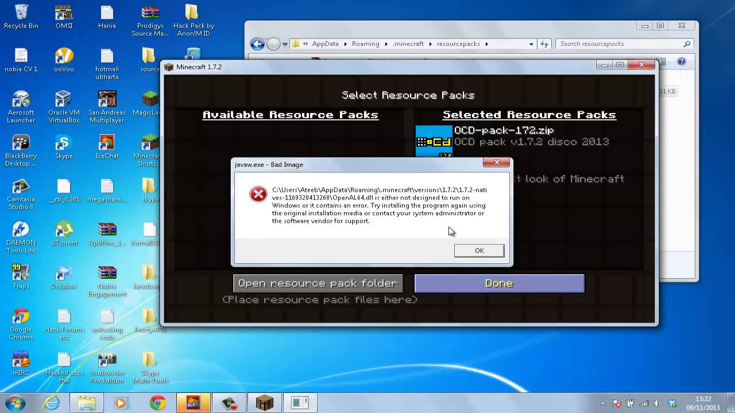Open the Windows Start menu
The height and width of the screenshot is (413, 735).
[x=16, y=403]
